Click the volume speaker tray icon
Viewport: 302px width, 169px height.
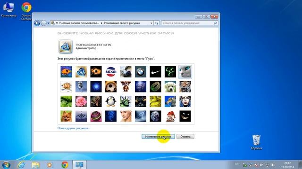[273, 165]
